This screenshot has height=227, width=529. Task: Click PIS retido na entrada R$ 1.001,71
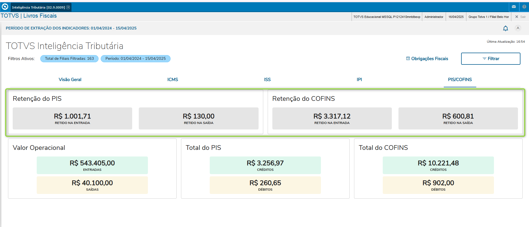click(72, 118)
